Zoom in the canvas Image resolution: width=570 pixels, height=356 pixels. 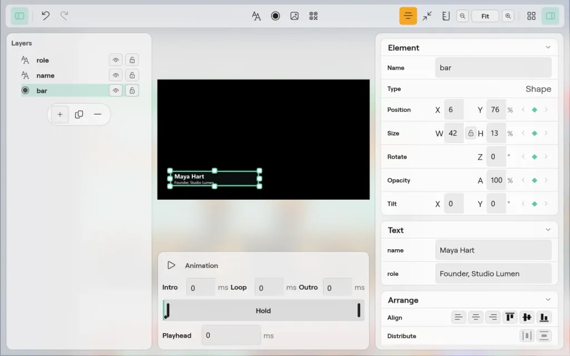[508, 16]
